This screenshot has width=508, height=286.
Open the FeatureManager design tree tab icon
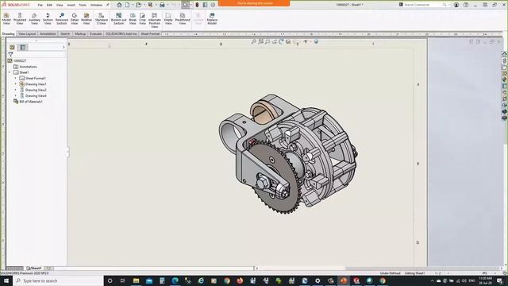click(x=12, y=48)
